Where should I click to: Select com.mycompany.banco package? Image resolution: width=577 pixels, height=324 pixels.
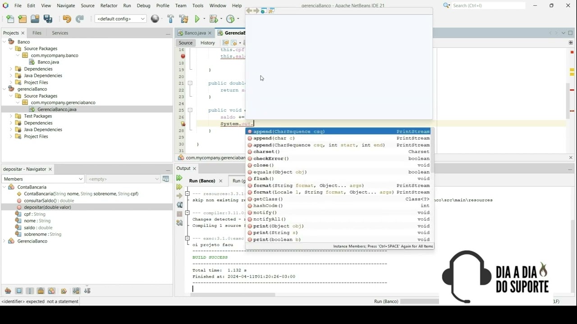coord(55,55)
